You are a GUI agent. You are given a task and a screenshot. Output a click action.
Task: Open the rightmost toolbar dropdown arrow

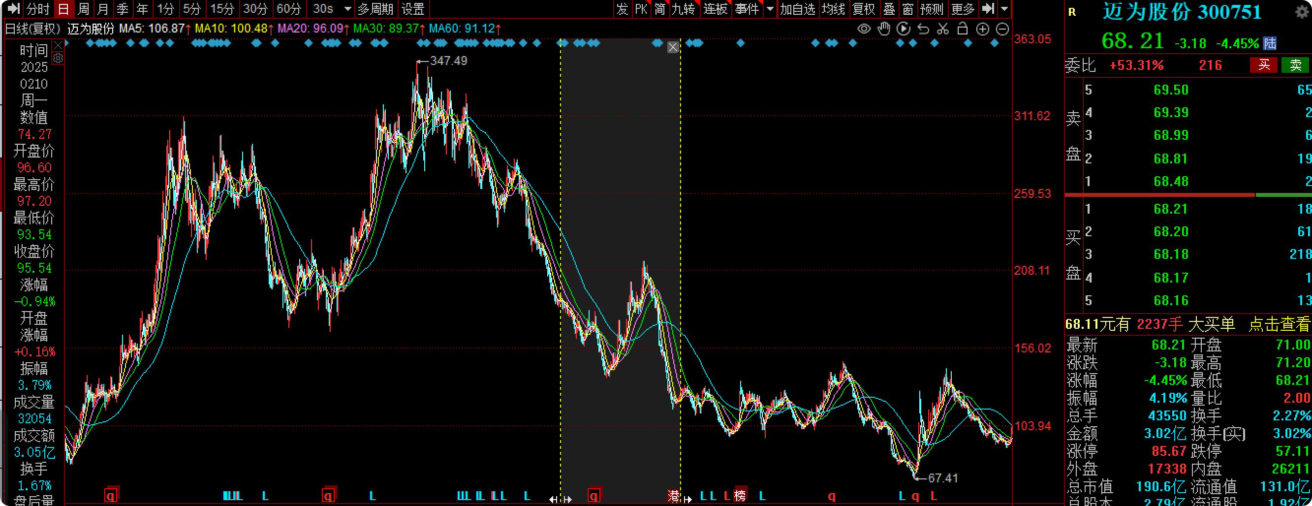tap(1004, 9)
